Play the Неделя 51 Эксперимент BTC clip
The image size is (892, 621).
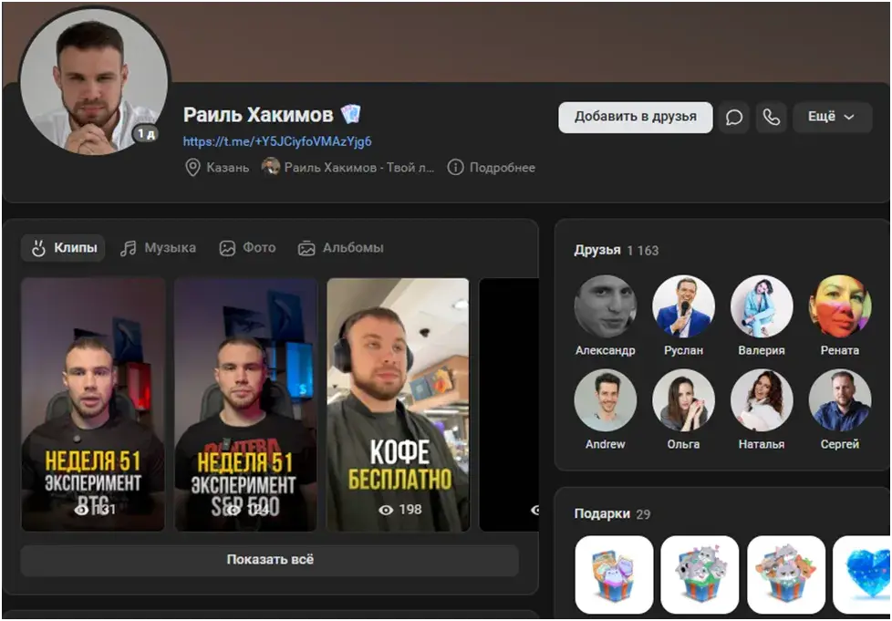click(x=93, y=404)
